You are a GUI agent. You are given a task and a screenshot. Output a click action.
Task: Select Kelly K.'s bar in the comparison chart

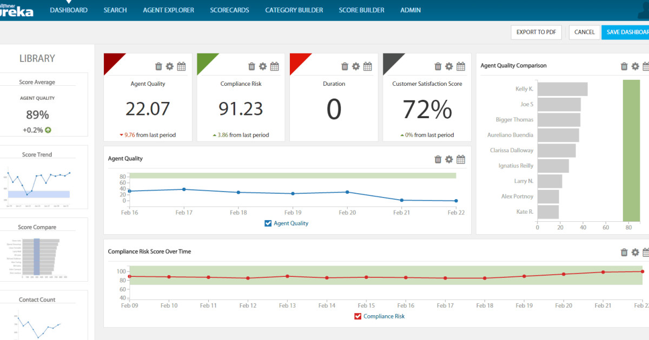tap(562, 88)
